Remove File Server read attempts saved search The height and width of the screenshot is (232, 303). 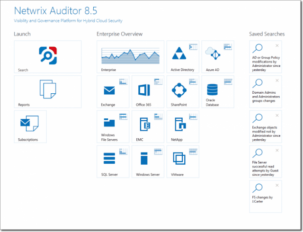pos(277,151)
